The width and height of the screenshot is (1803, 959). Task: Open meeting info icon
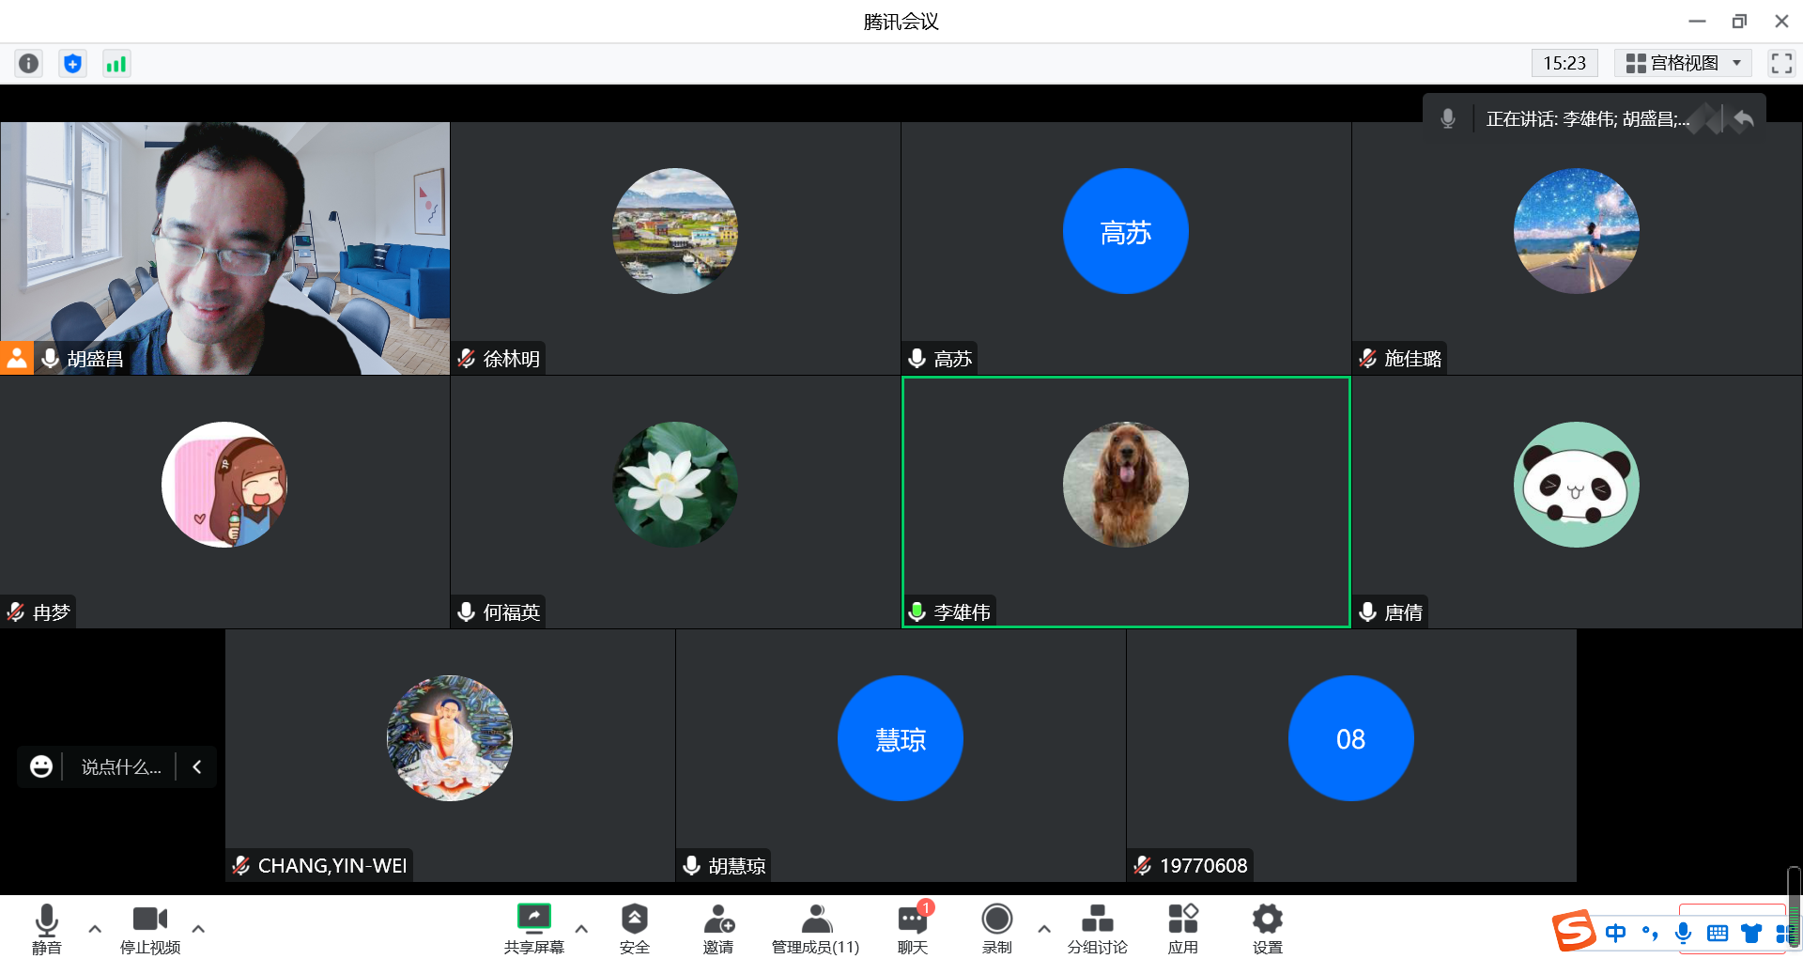tap(29, 63)
